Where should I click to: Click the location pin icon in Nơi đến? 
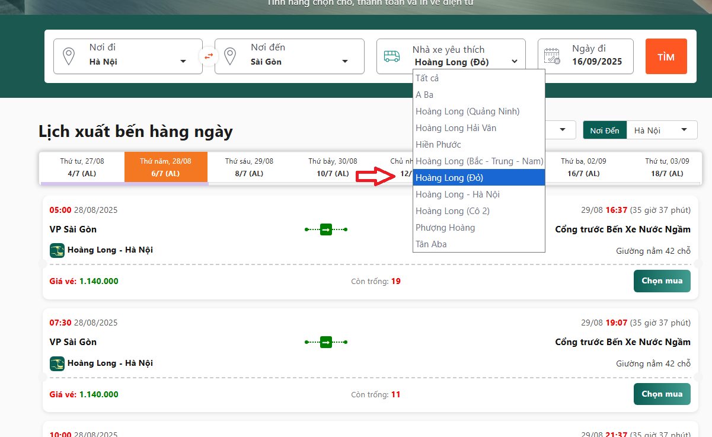[230, 56]
